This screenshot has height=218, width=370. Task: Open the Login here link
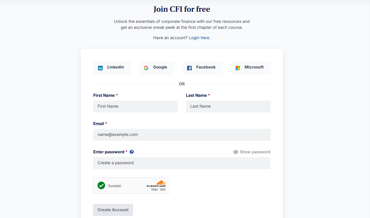pos(199,38)
